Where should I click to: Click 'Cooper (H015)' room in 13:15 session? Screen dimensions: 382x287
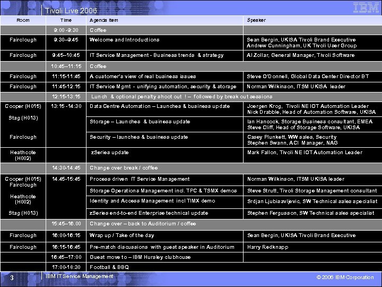(23, 106)
